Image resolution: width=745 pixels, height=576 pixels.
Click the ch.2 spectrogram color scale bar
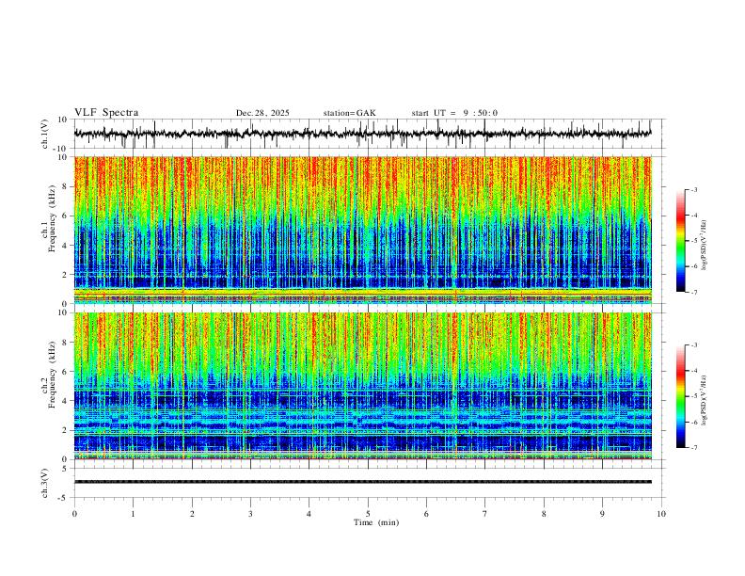point(680,396)
